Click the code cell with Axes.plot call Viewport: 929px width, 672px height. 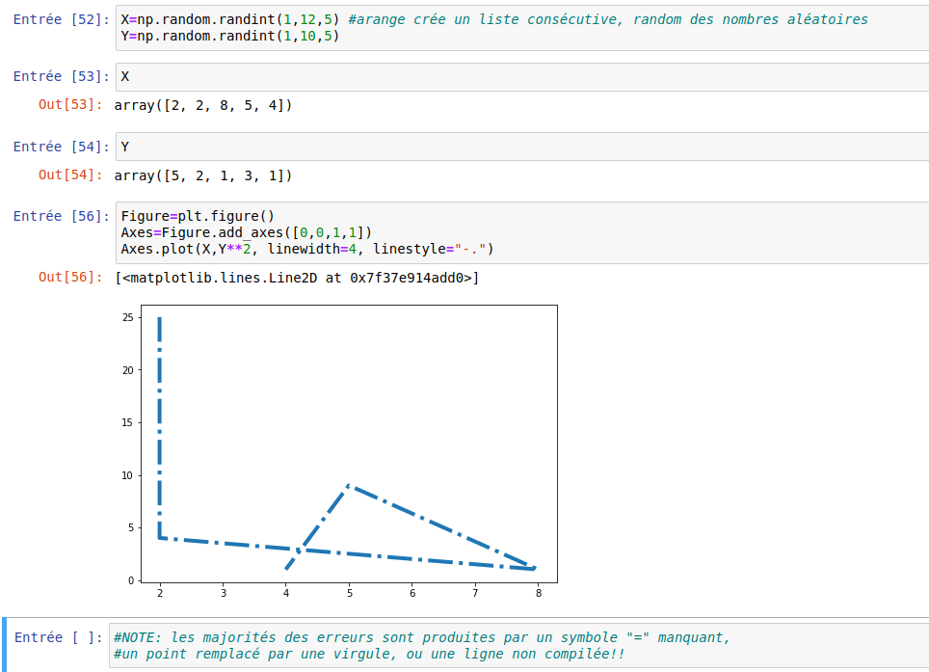pyautogui.click(x=520, y=232)
